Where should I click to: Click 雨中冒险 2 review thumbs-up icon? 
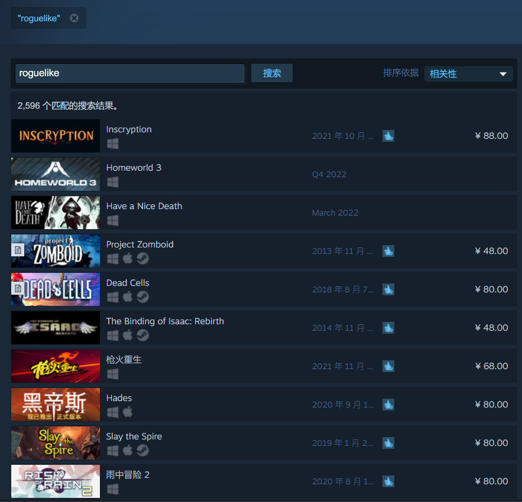tap(388, 481)
